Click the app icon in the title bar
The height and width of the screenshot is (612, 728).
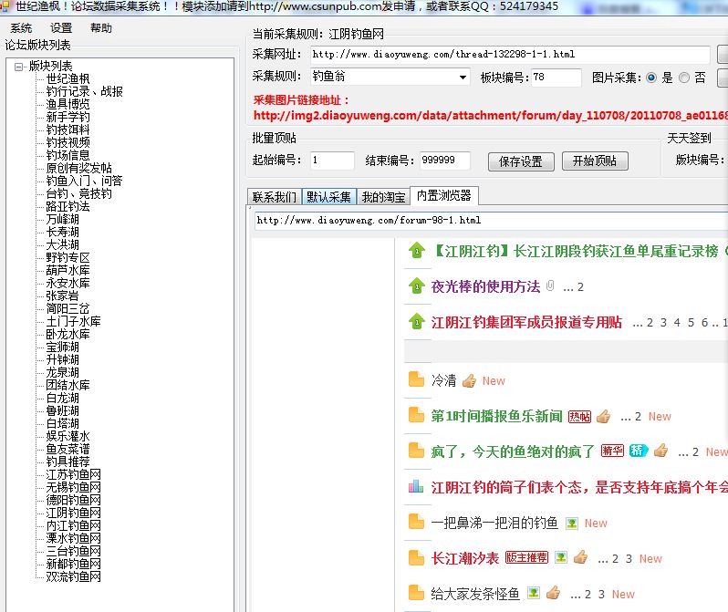[5, 6]
